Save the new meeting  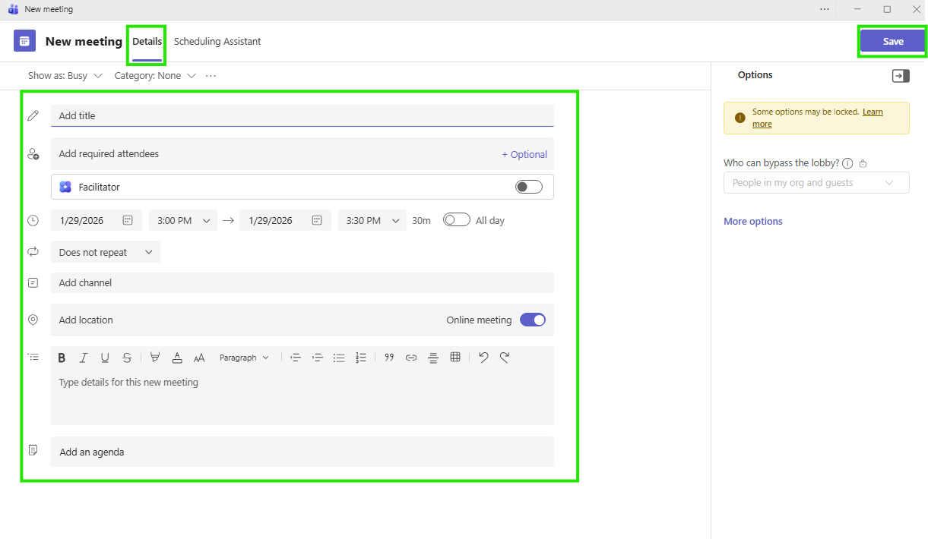tap(893, 42)
